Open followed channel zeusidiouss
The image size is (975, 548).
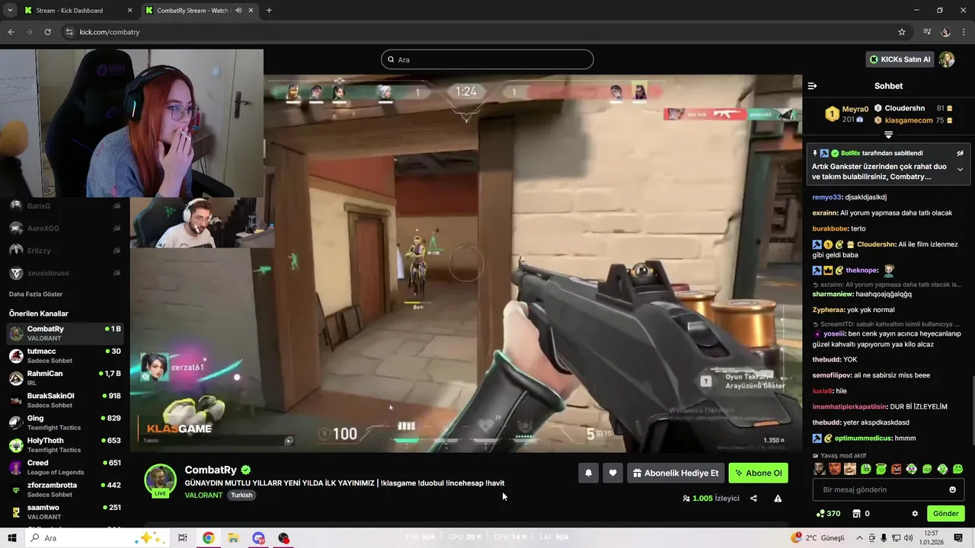(x=65, y=272)
